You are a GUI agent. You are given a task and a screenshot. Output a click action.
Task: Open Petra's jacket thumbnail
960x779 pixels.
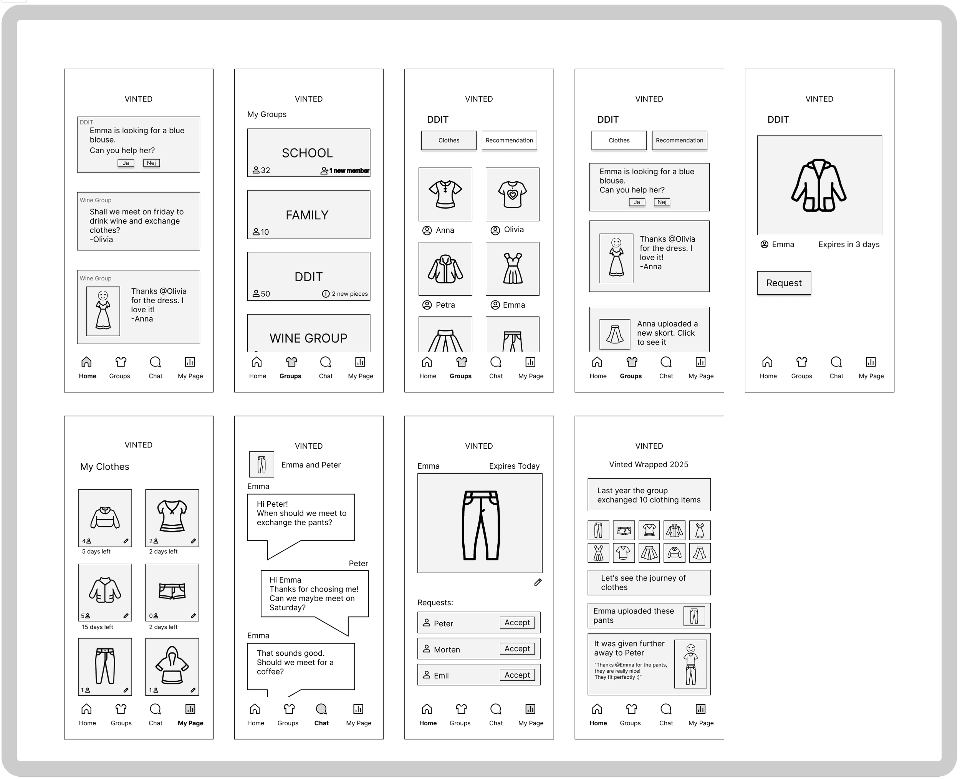[445, 269]
